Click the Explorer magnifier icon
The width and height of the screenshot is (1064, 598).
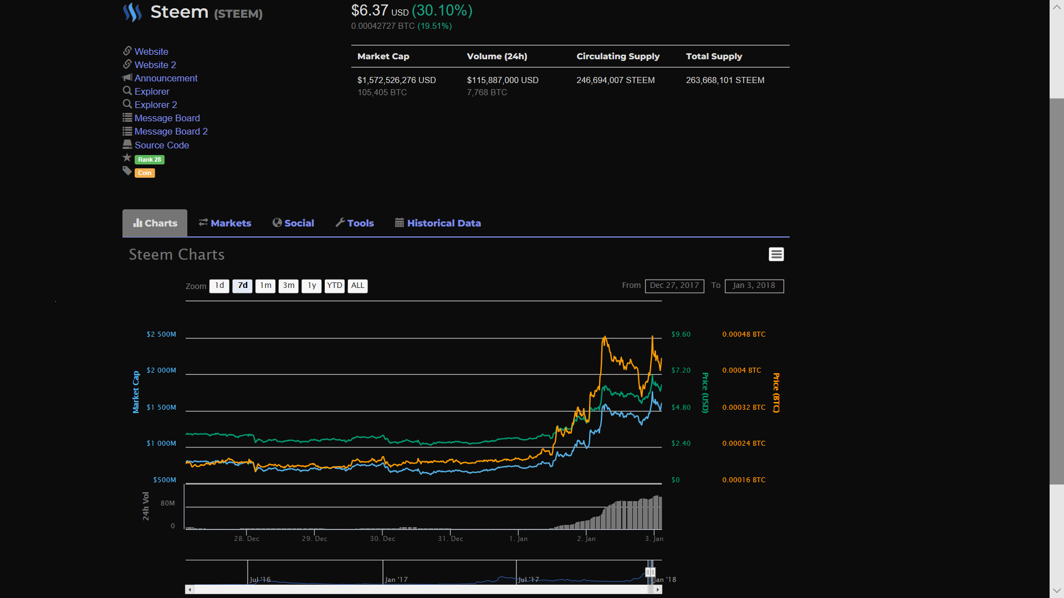pos(127,91)
